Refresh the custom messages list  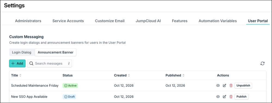point(262,64)
